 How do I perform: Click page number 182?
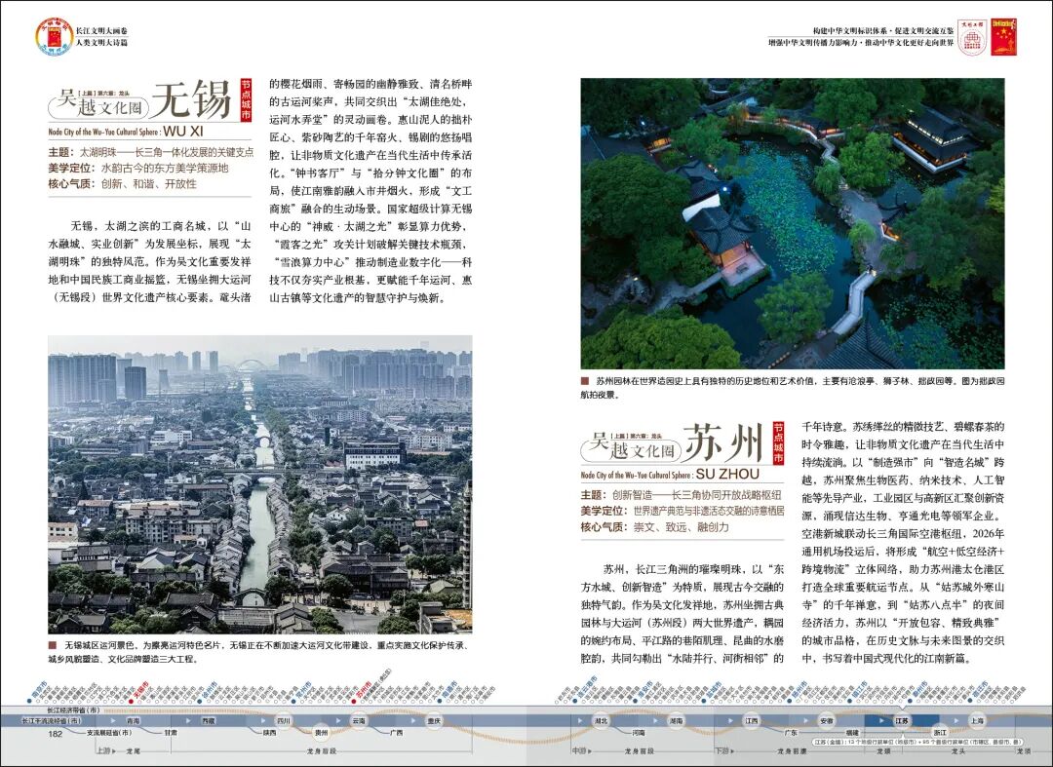[x=55, y=734]
